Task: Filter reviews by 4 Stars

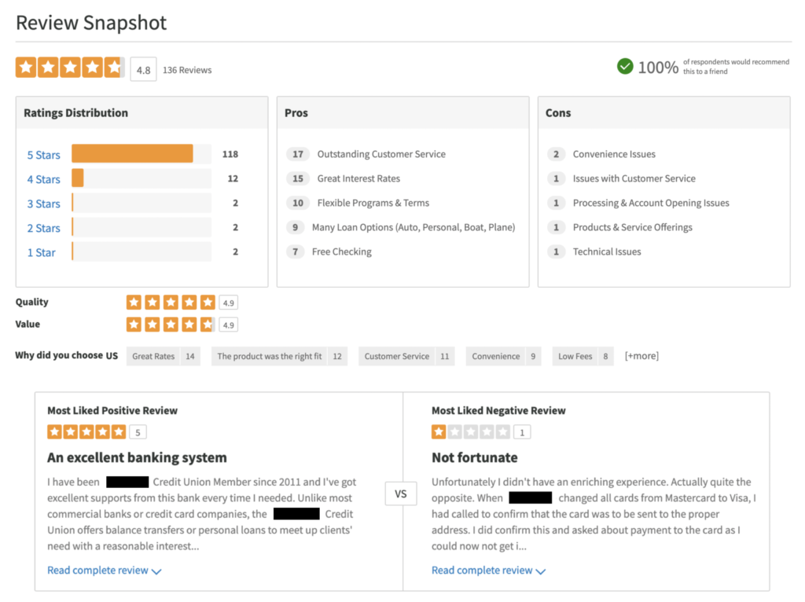Action: click(x=43, y=179)
